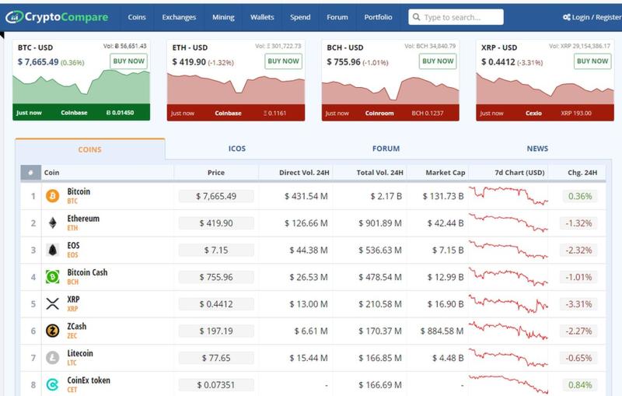Click the search magnifier icon
The image size is (622, 396).
416,17
